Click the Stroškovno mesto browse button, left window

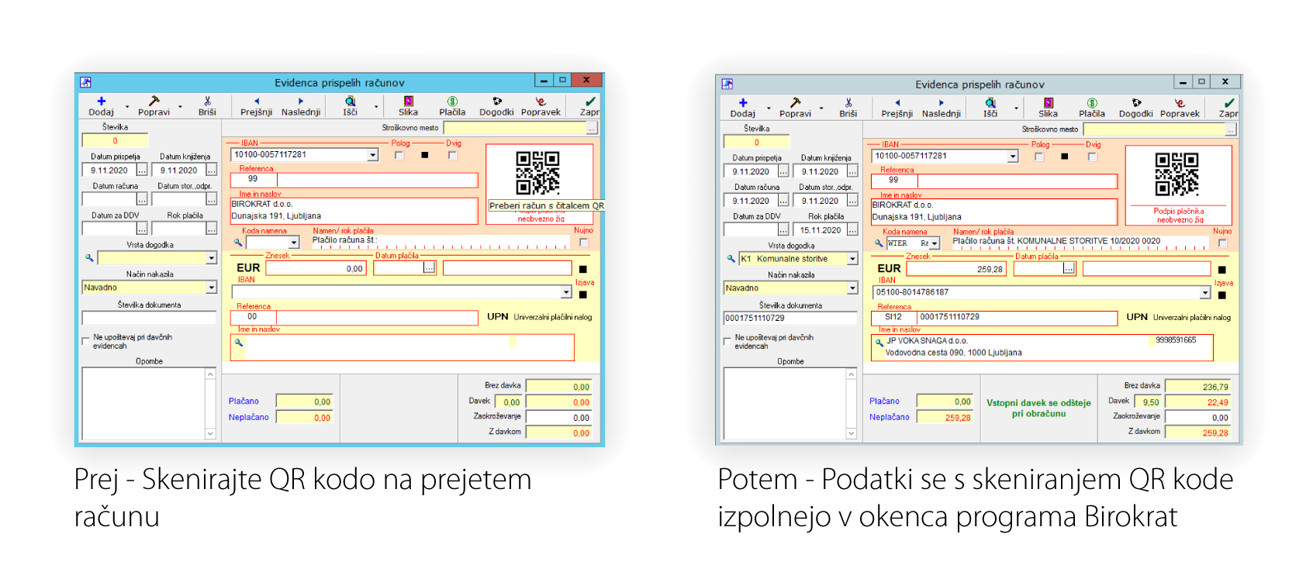(592, 128)
